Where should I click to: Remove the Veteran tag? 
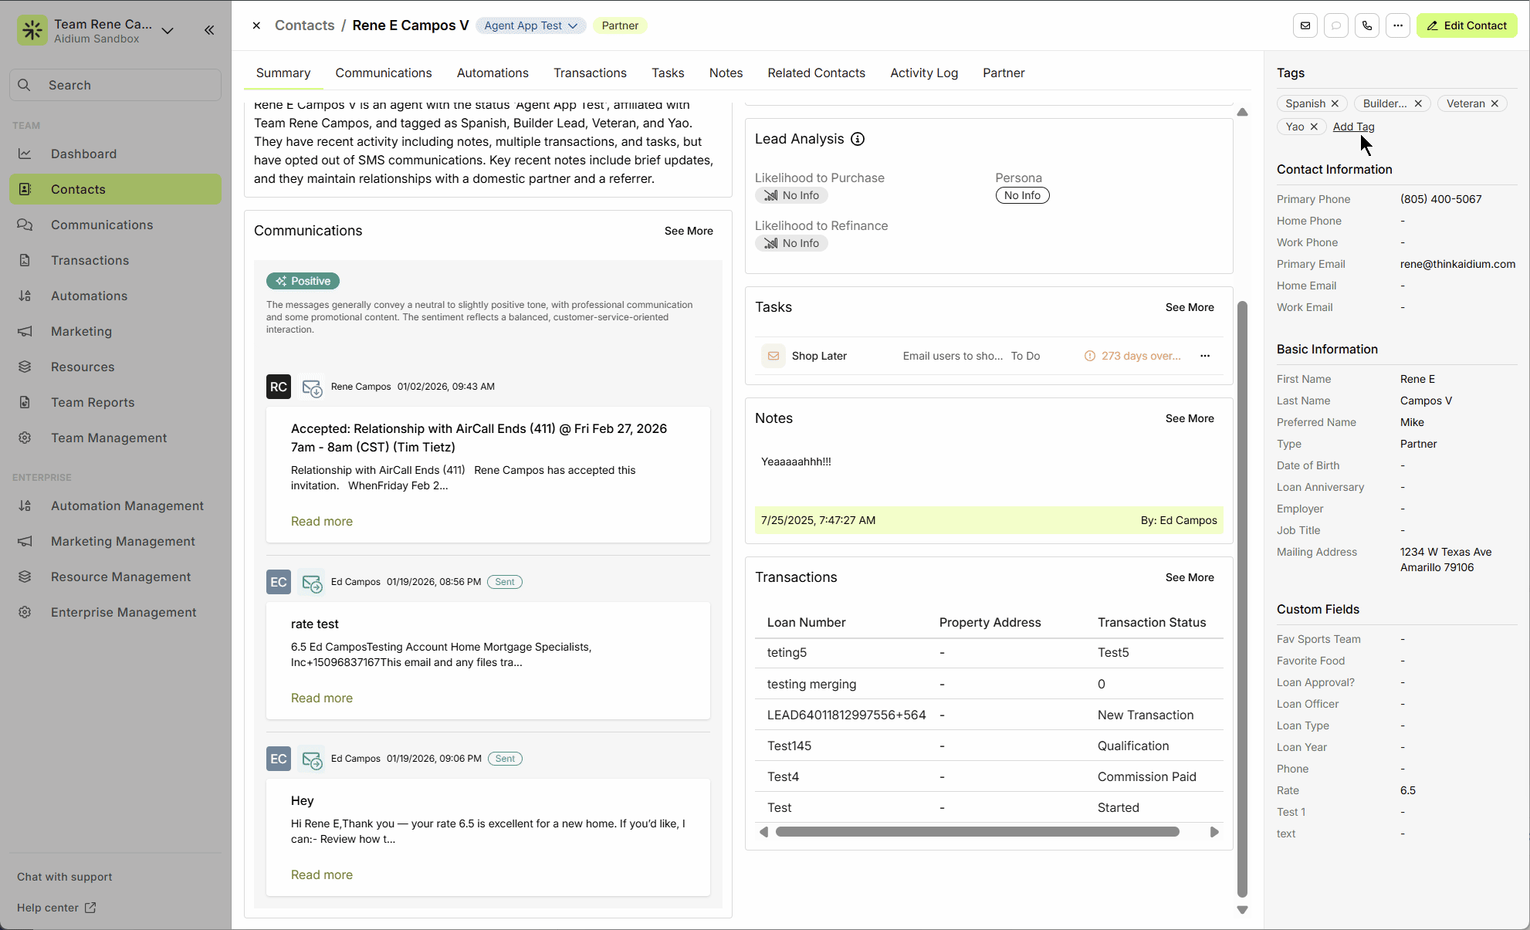(x=1494, y=103)
